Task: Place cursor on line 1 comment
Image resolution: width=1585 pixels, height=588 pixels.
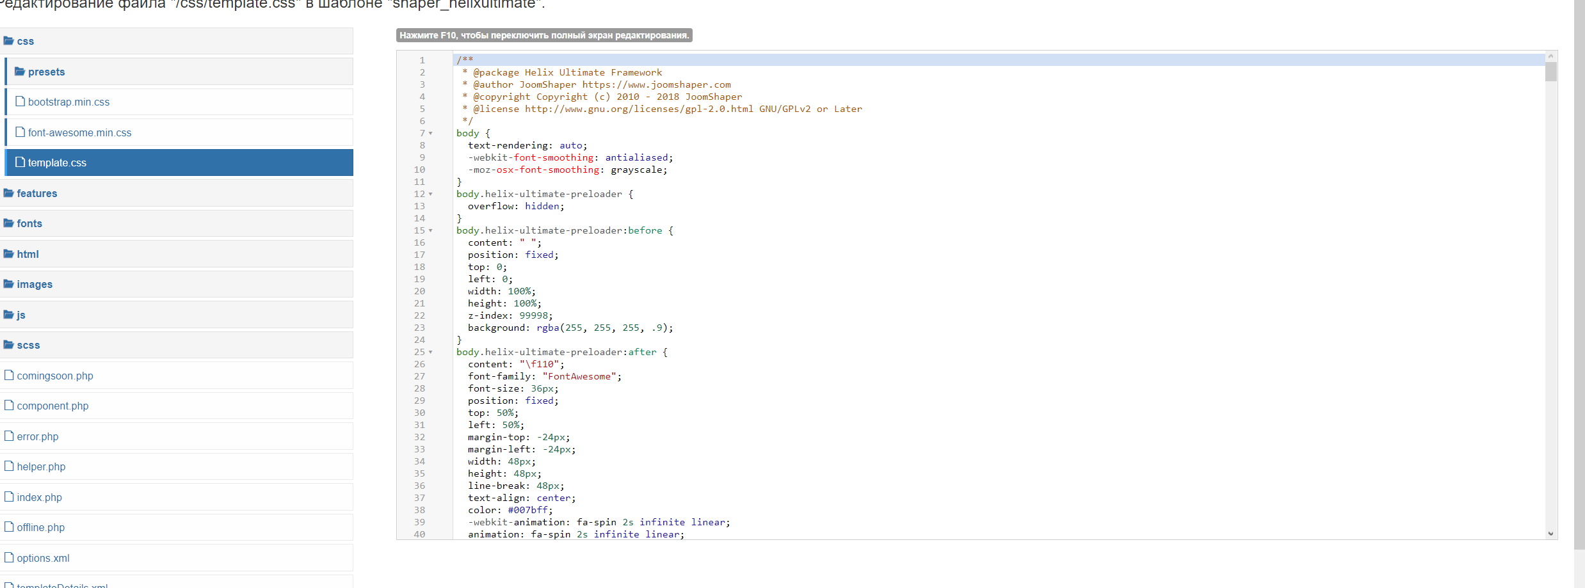Action: (465, 60)
